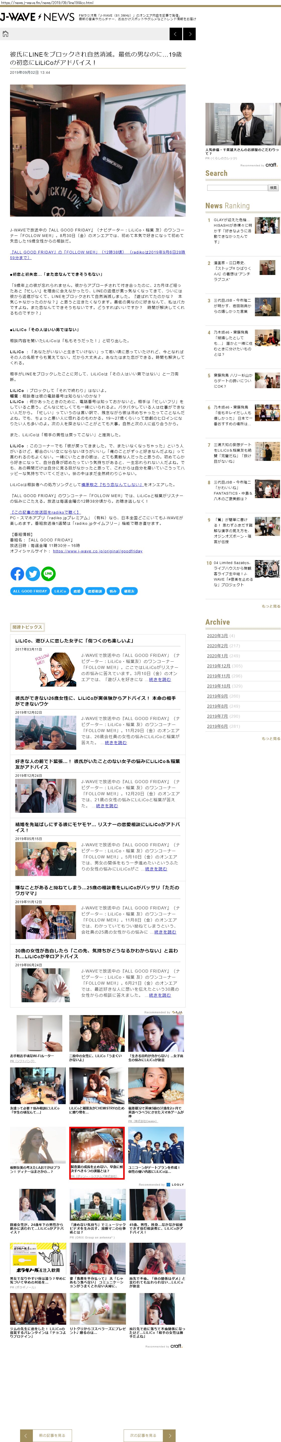Go to previous article with left arrow

[x=175, y=34]
